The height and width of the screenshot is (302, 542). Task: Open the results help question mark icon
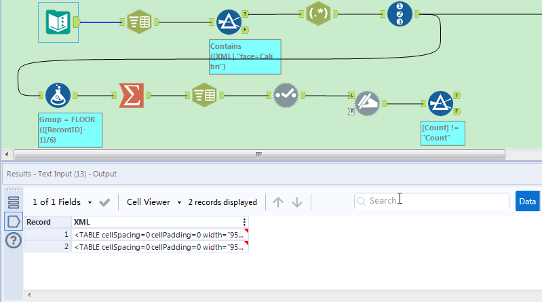click(x=14, y=240)
